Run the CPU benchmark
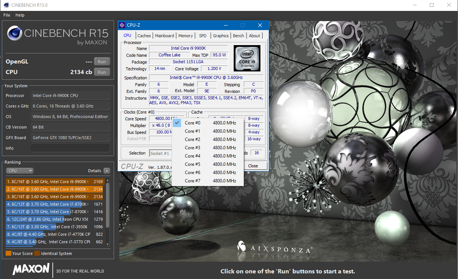The image size is (458, 279). click(102, 72)
